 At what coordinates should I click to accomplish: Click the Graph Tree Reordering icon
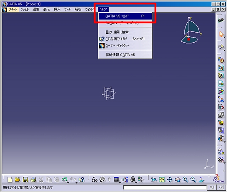(221, 107)
